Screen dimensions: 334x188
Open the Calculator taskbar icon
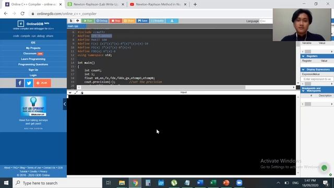click(x=148, y=183)
